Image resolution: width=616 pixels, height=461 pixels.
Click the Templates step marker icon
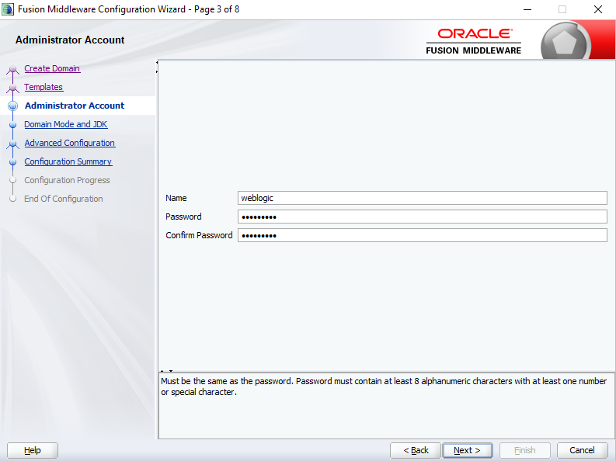click(x=12, y=88)
